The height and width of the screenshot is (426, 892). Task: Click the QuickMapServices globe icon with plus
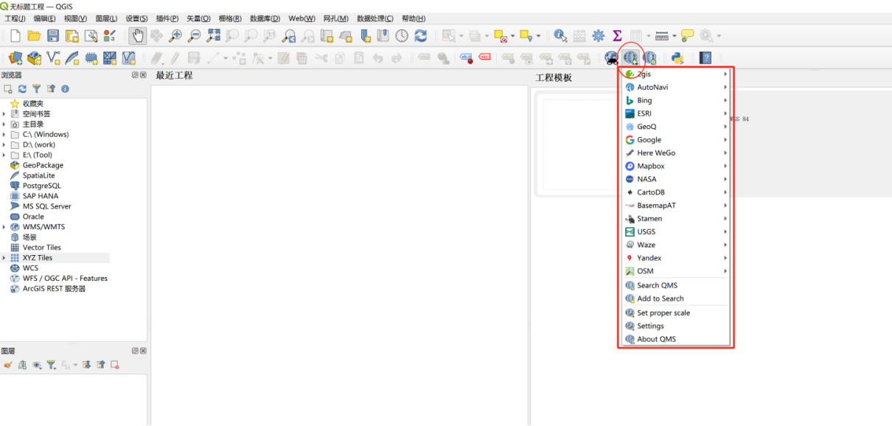(631, 57)
